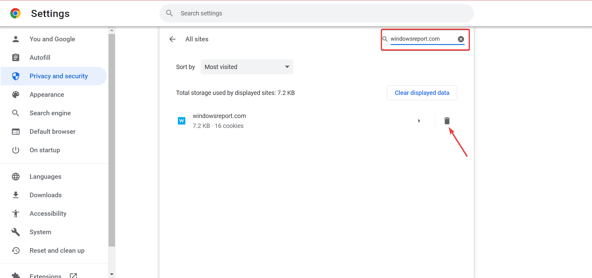Image resolution: width=592 pixels, height=278 pixels.
Task: Click the browser window icon beside Default browser
Action: coord(16,132)
